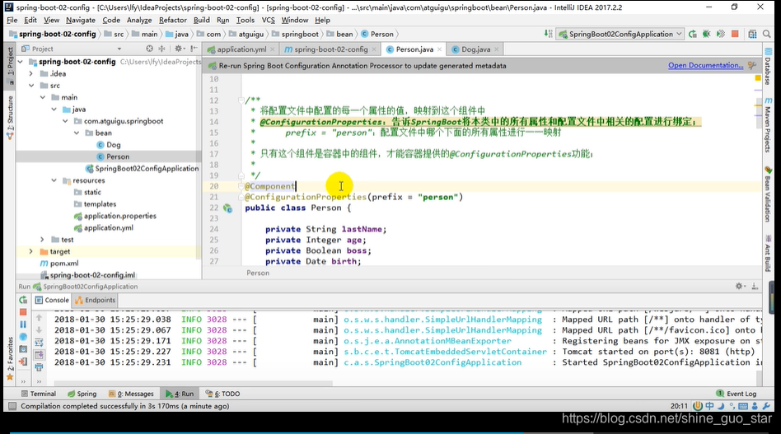Collapse the resources folder
This screenshot has height=434, width=781.
[54, 180]
